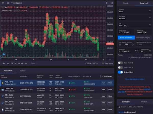
Task: Decrease grid quantity with minus icon
Action: (x=120, y=45)
